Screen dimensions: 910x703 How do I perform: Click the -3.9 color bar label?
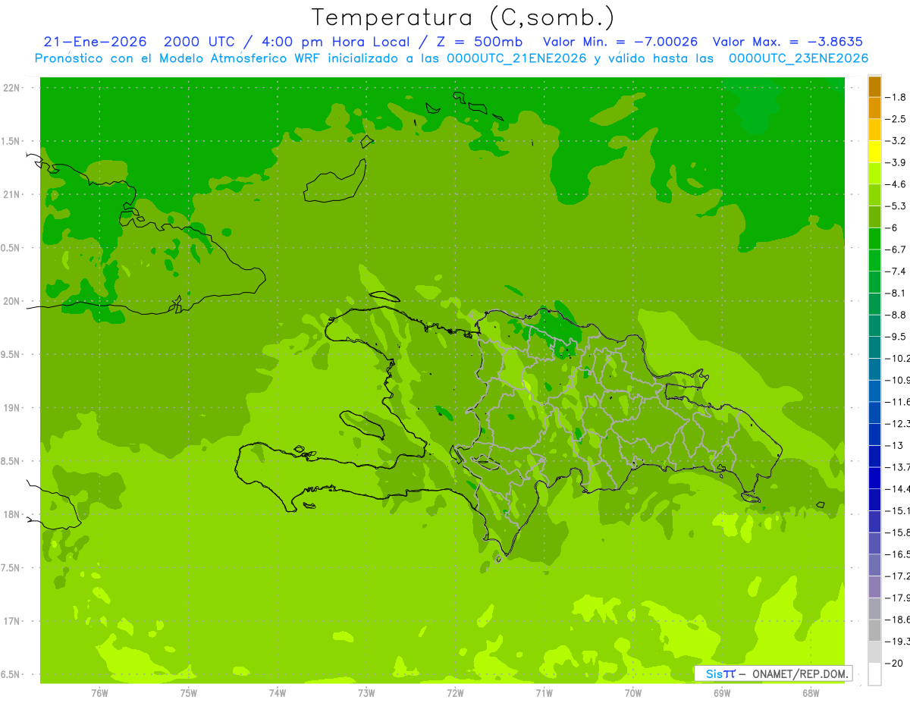click(x=896, y=162)
